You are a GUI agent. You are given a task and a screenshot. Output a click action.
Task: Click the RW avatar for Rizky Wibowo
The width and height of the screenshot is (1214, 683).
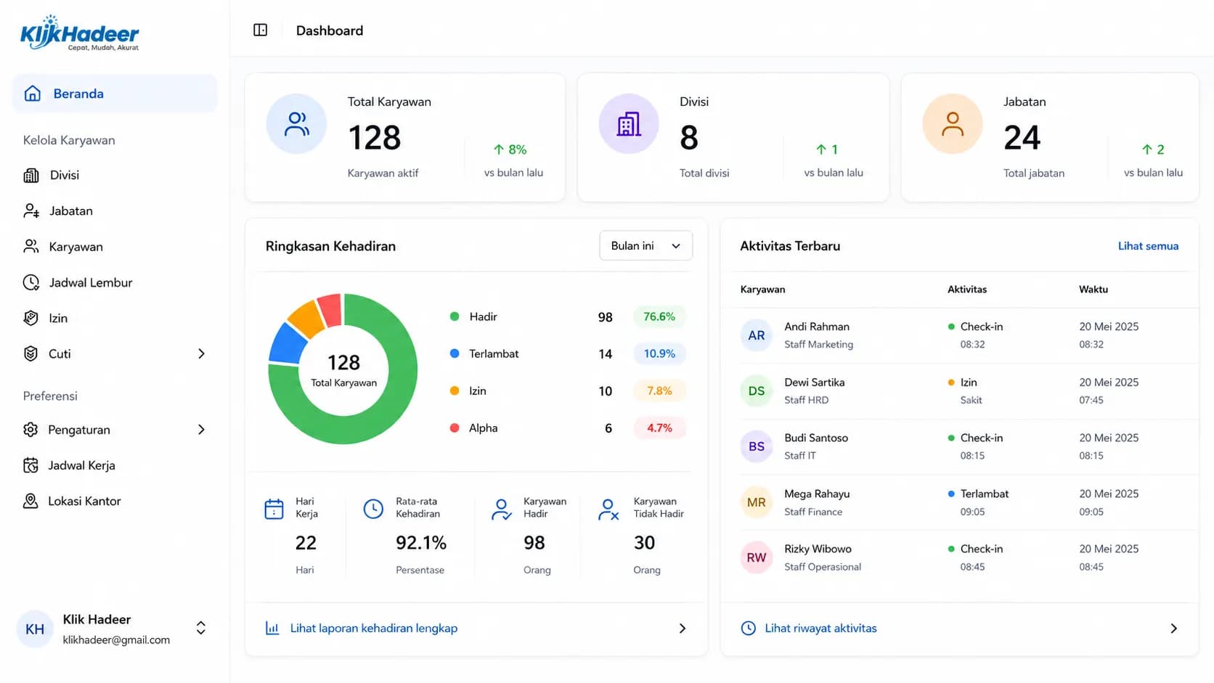point(757,557)
